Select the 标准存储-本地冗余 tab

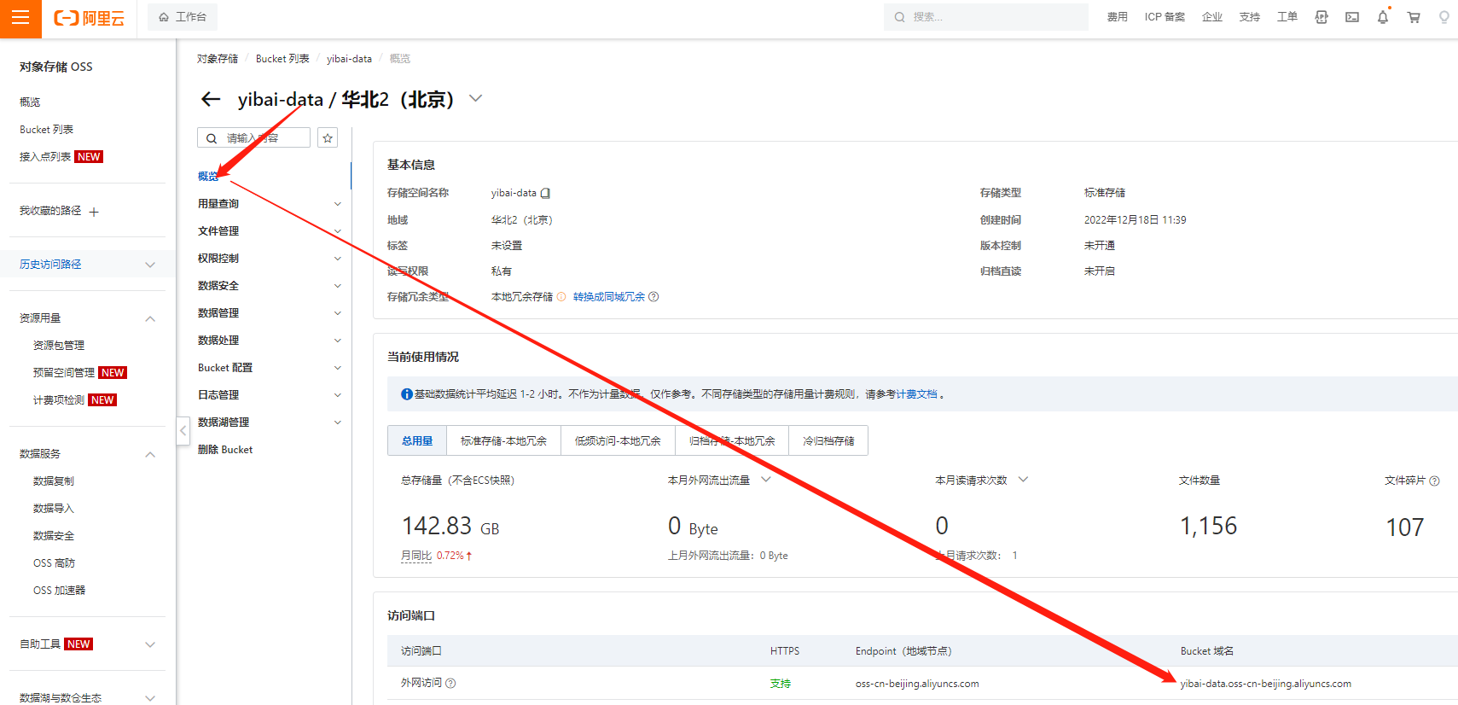[x=503, y=441]
